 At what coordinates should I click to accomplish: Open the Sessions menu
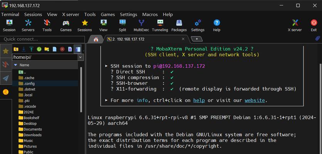[x=33, y=15]
